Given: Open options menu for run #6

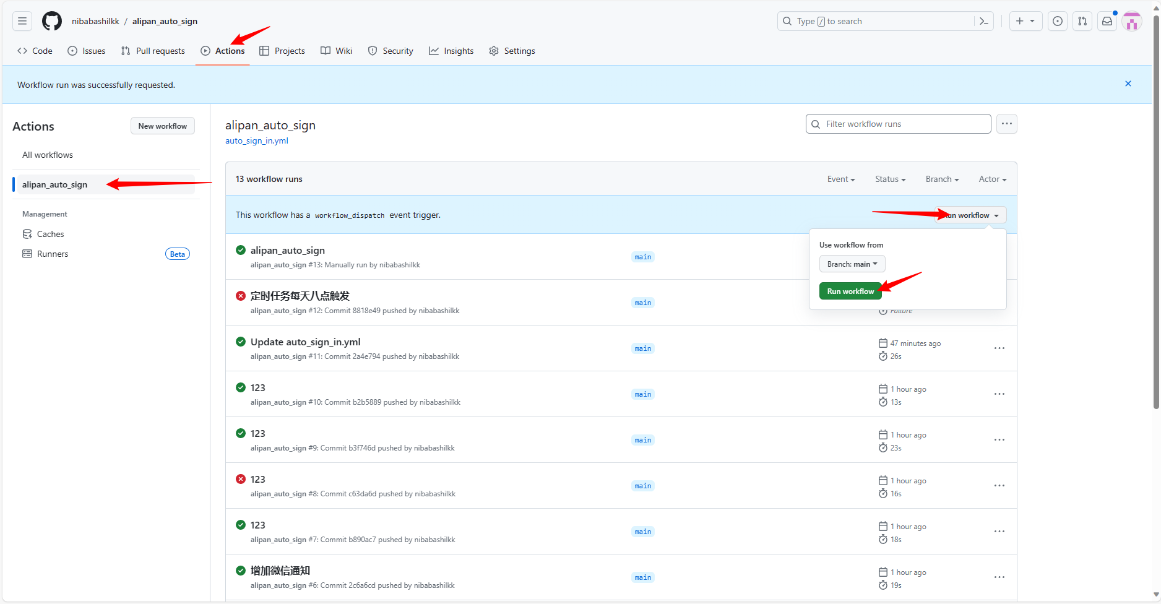Looking at the screenshot, I should click(x=999, y=577).
